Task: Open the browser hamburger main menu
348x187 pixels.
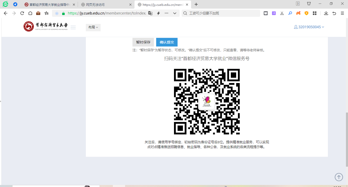Action: pos(342,13)
